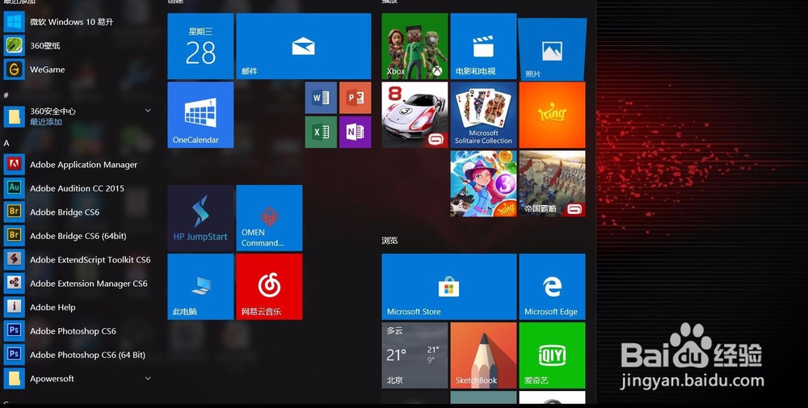Open the This PC (此电脑) tile
The width and height of the screenshot is (808, 408).
(200, 287)
